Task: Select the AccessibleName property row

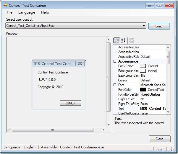Action: click(141, 52)
